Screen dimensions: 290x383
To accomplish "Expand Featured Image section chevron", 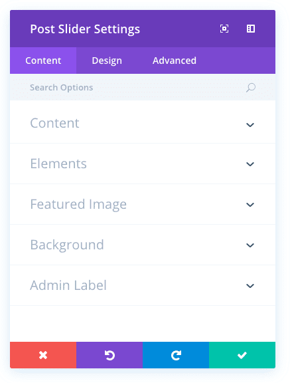I will (250, 204).
